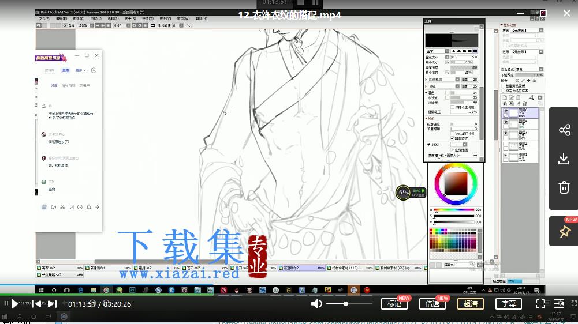Pick a color from the swatch palette grid
578x324 pixels.
(453, 240)
